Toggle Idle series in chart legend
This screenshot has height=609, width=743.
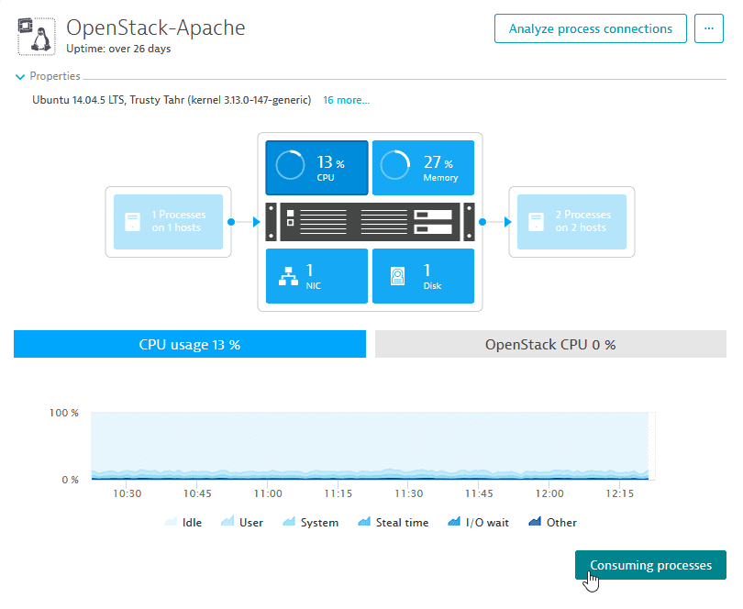click(183, 522)
